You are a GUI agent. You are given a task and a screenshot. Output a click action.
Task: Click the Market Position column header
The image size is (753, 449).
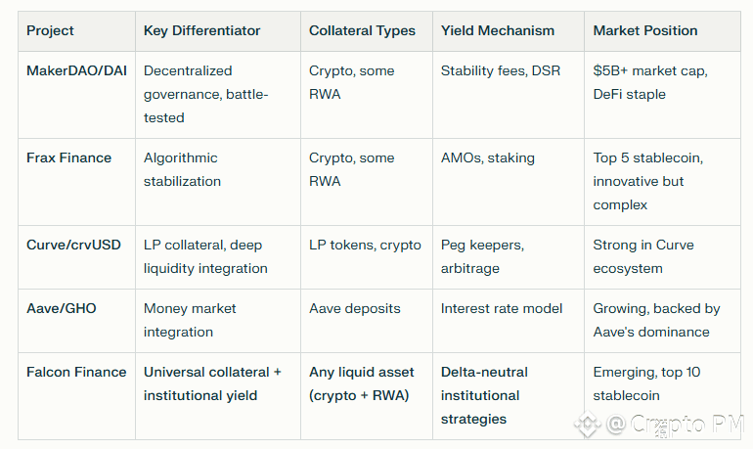[645, 30]
